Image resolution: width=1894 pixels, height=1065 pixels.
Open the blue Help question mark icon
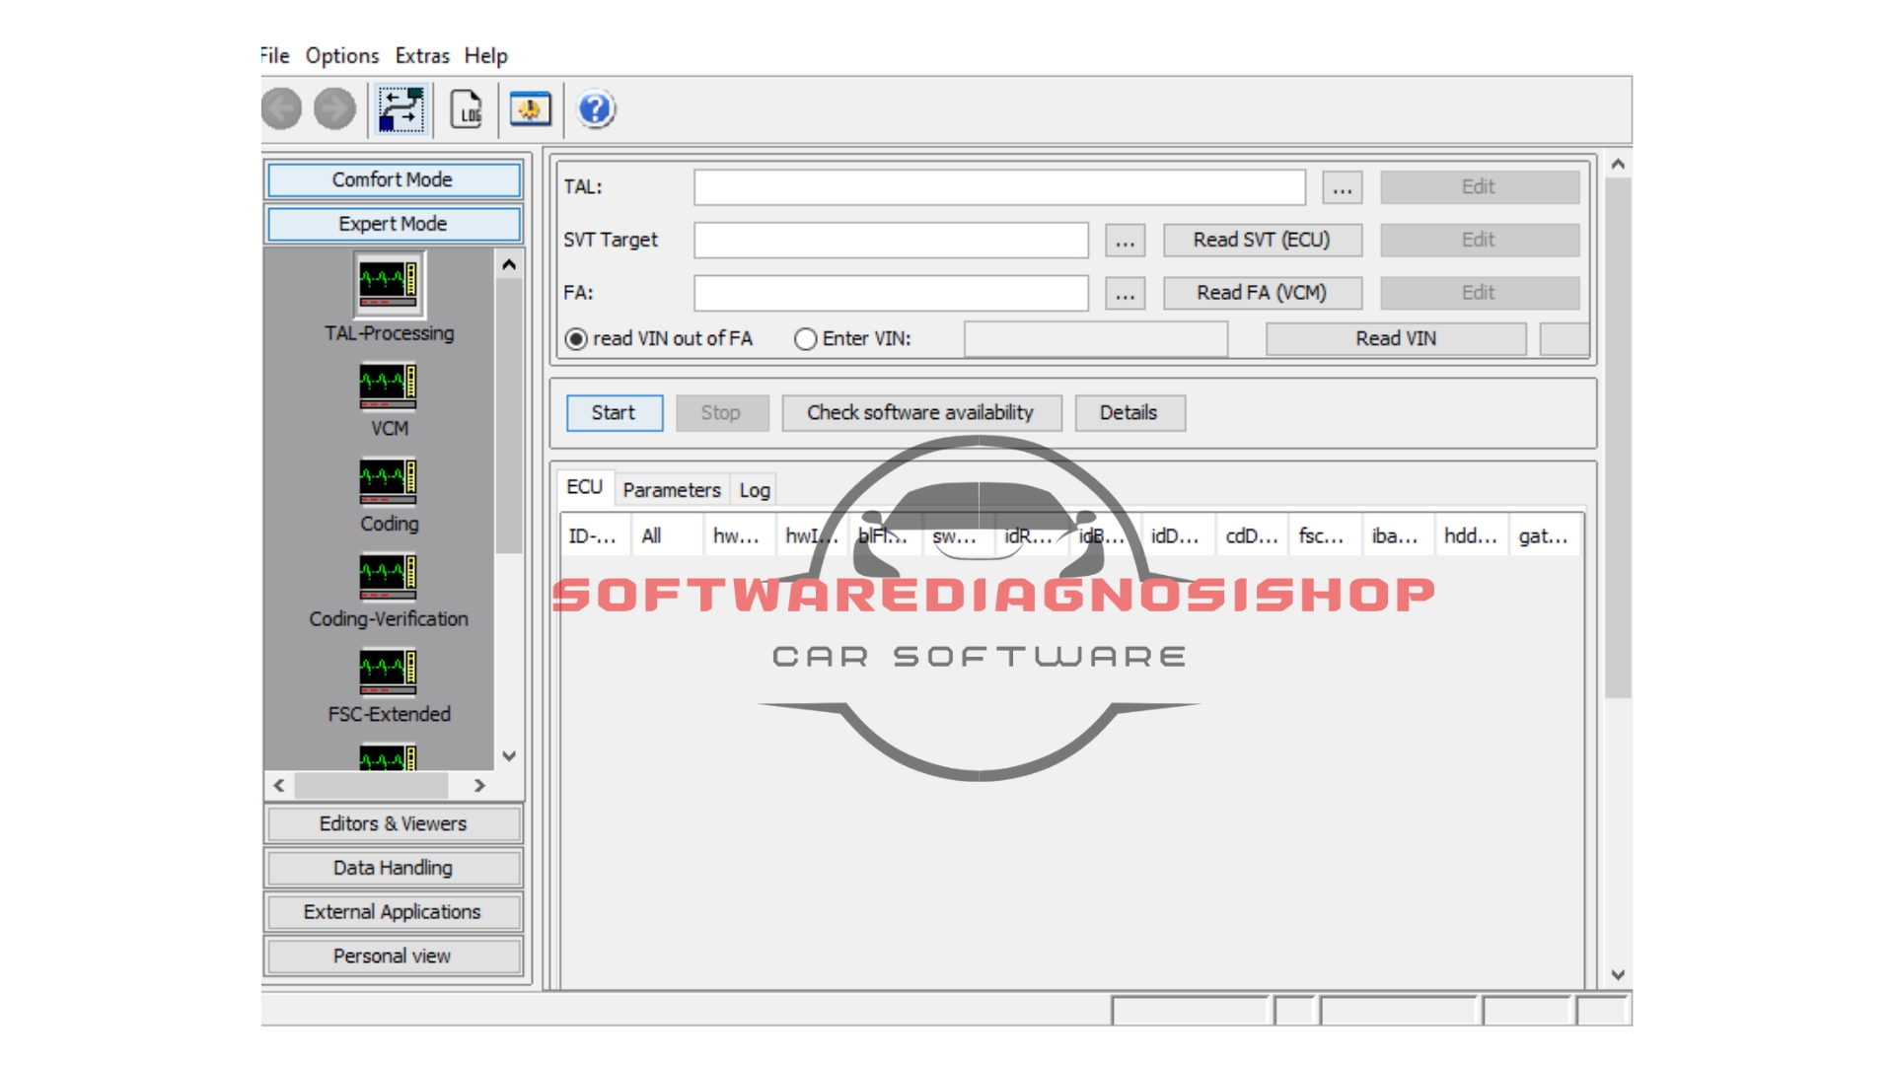[x=596, y=108]
